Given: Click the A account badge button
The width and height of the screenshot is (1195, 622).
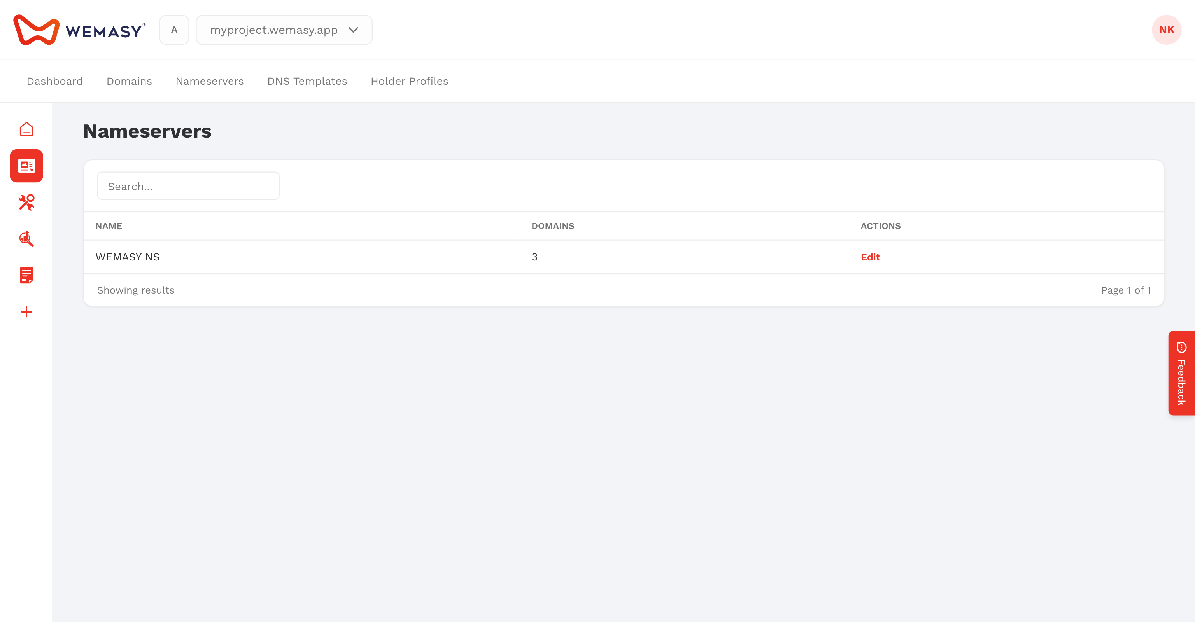Looking at the screenshot, I should click(174, 30).
